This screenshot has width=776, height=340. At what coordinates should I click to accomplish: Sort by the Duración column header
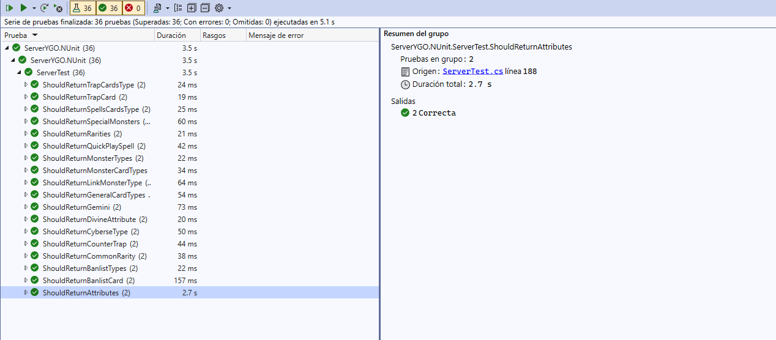click(177, 35)
